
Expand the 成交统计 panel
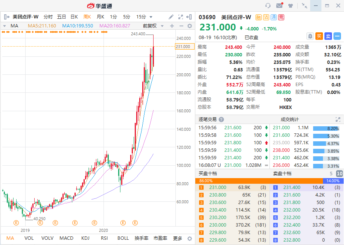(x=338, y=119)
